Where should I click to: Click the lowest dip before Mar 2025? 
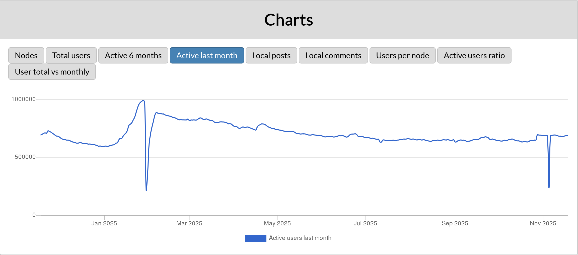click(x=146, y=190)
